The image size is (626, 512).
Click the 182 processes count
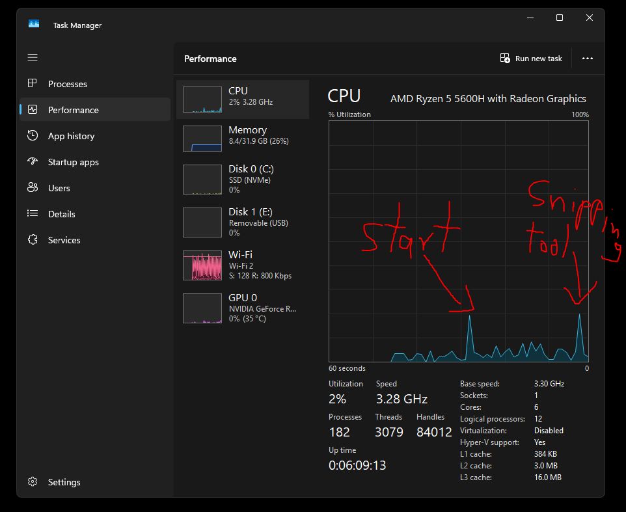pyautogui.click(x=339, y=432)
